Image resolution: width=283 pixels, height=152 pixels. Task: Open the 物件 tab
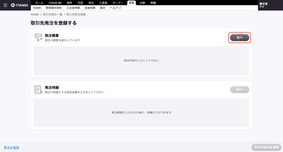70,3
